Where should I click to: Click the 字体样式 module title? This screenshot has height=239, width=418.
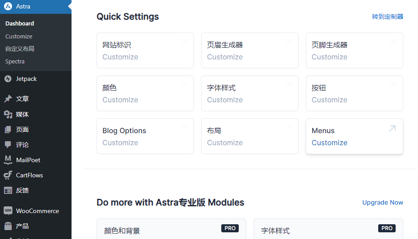pyautogui.click(x=275, y=231)
